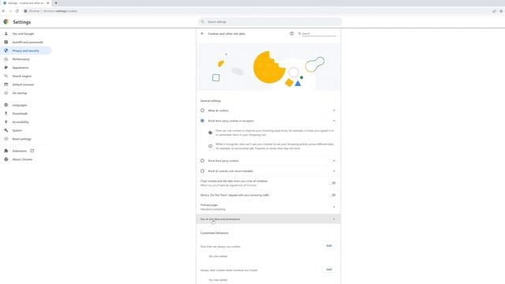Click the Appearance palette icon
This screenshot has height=284, width=505.
tap(6, 68)
